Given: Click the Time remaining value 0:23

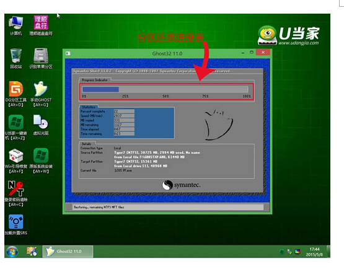Looking at the screenshot, I should 124,134.
